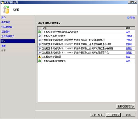Click 上一步 back button

97,115
